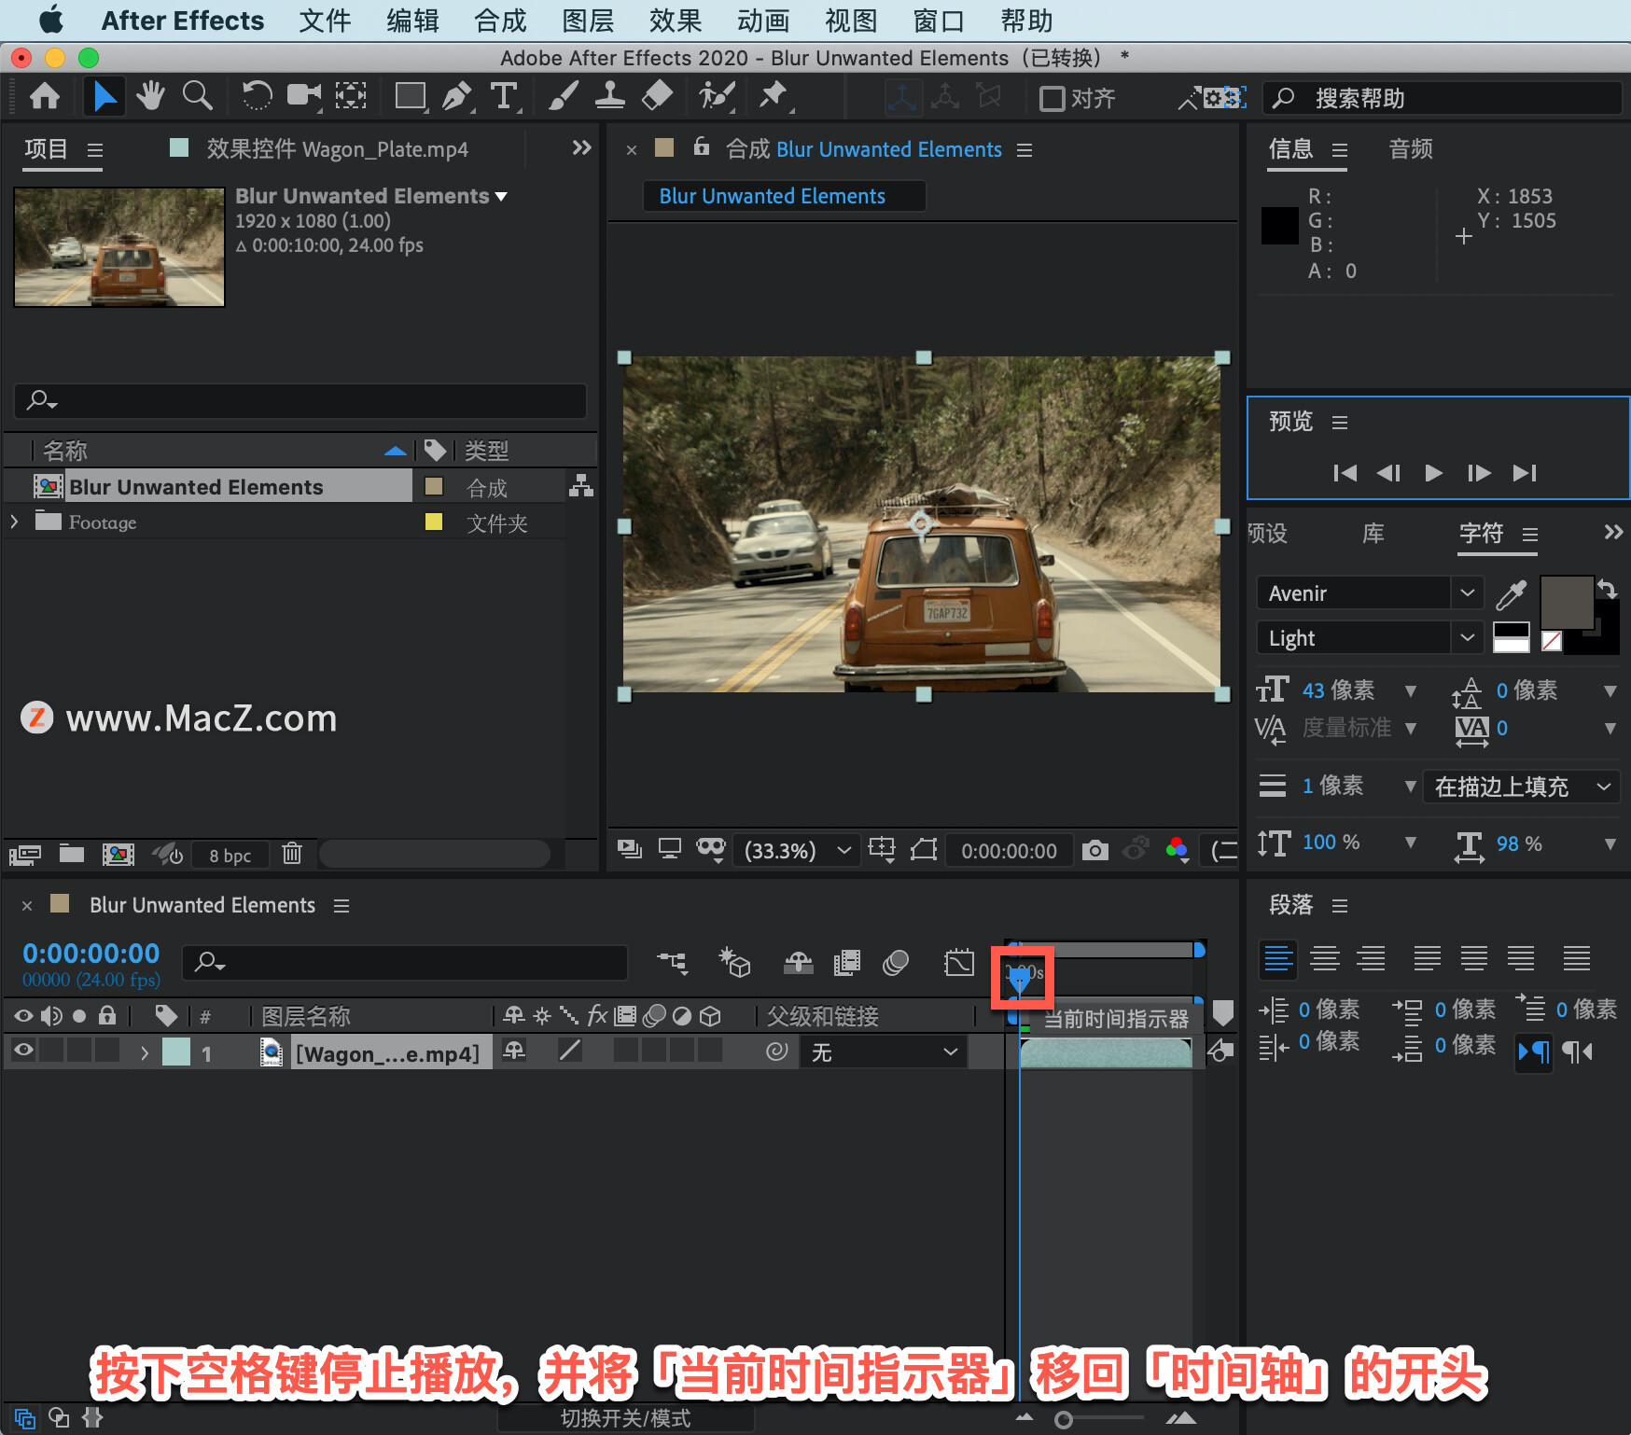
Task: Select the Hand tool
Action: (x=149, y=96)
